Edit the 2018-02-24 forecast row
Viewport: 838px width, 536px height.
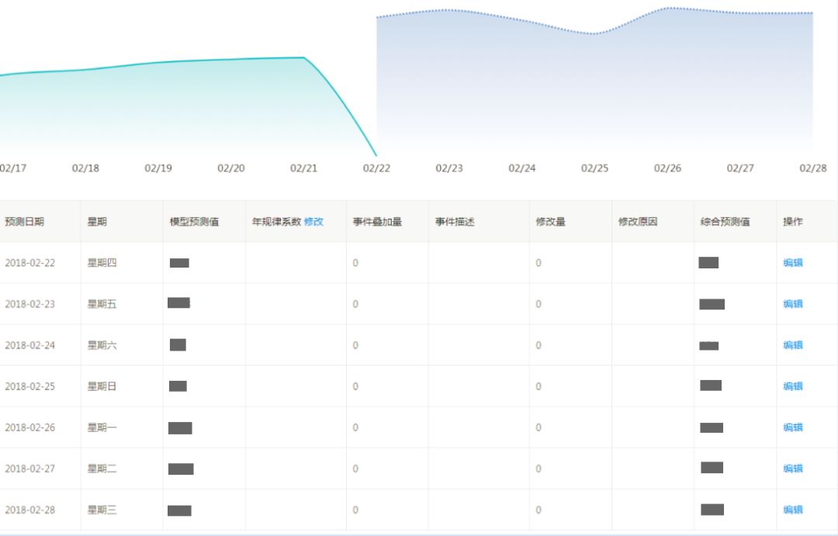792,345
